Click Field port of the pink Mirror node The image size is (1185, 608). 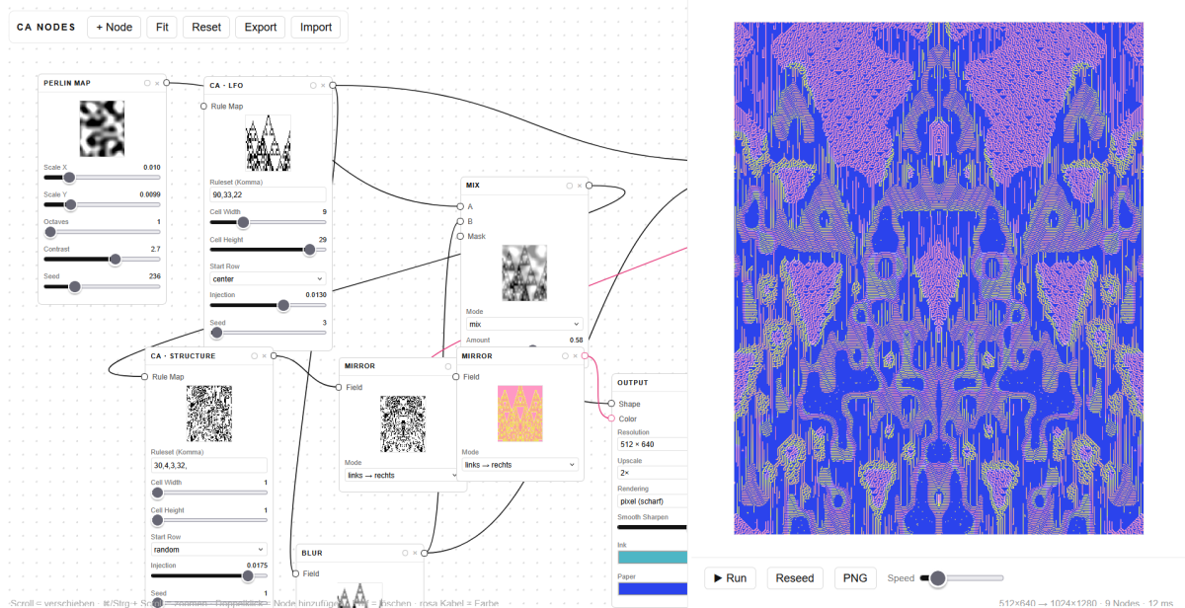pyautogui.click(x=456, y=376)
